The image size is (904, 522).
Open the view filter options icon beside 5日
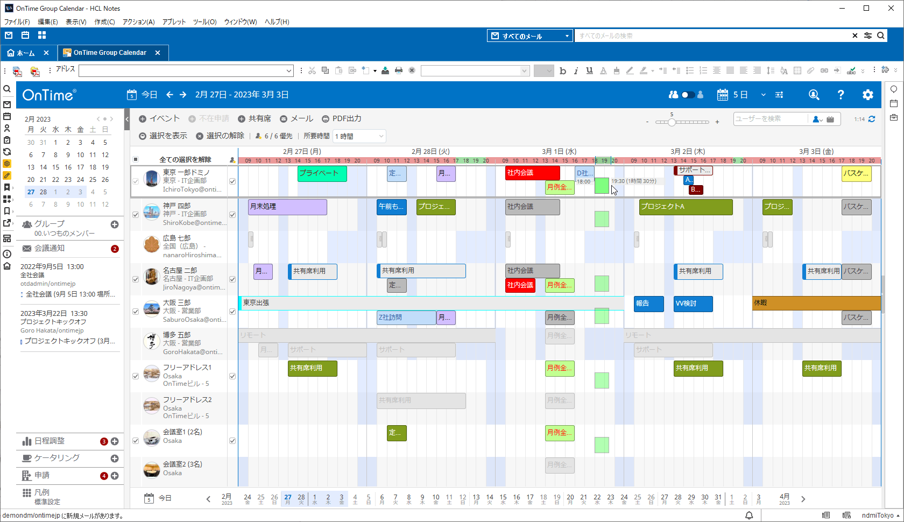point(779,95)
